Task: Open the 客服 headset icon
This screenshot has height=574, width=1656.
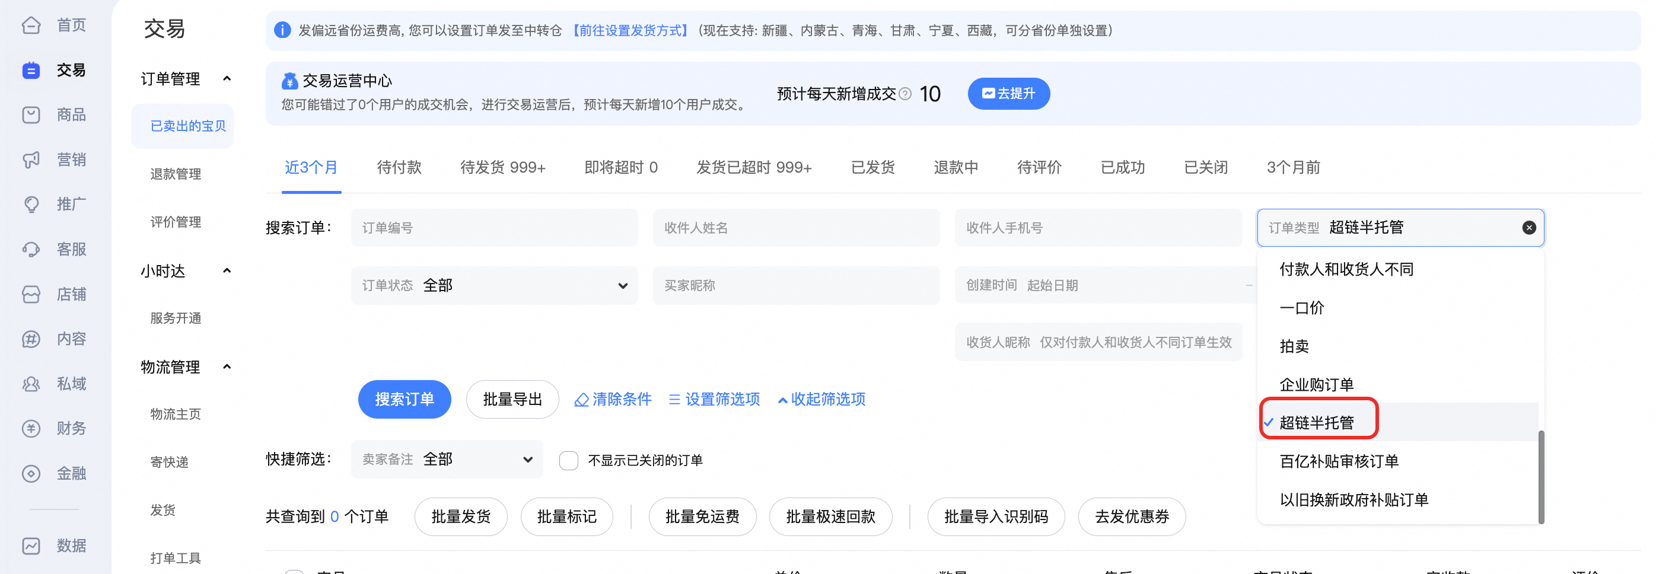Action: click(31, 250)
